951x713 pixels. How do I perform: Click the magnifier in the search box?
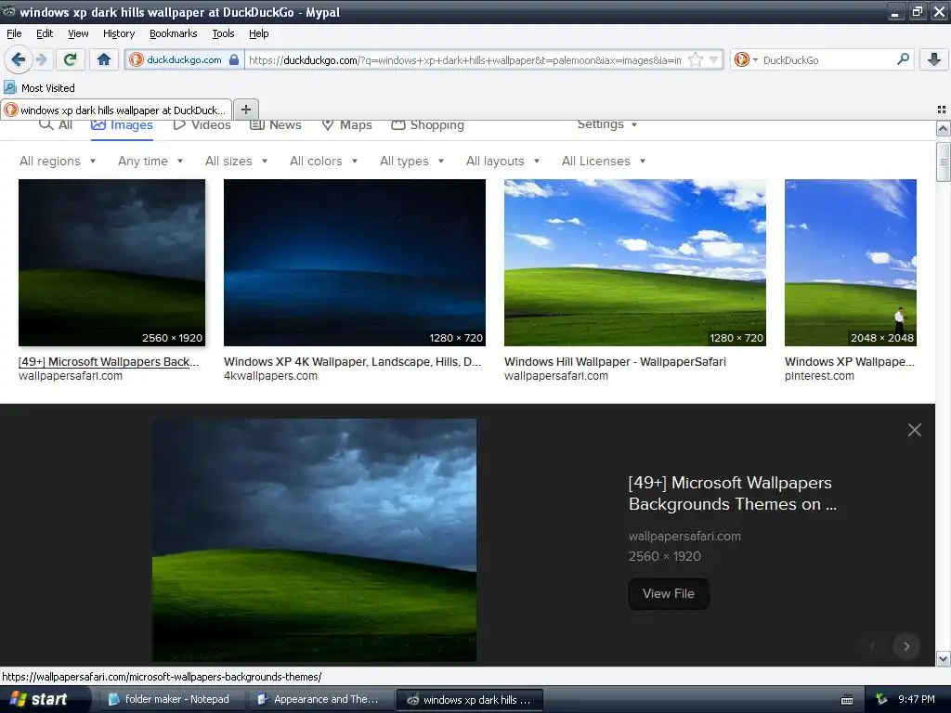tap(903, 59)
